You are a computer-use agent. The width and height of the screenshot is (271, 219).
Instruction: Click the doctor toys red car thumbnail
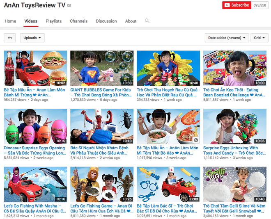tap(168, 184)
